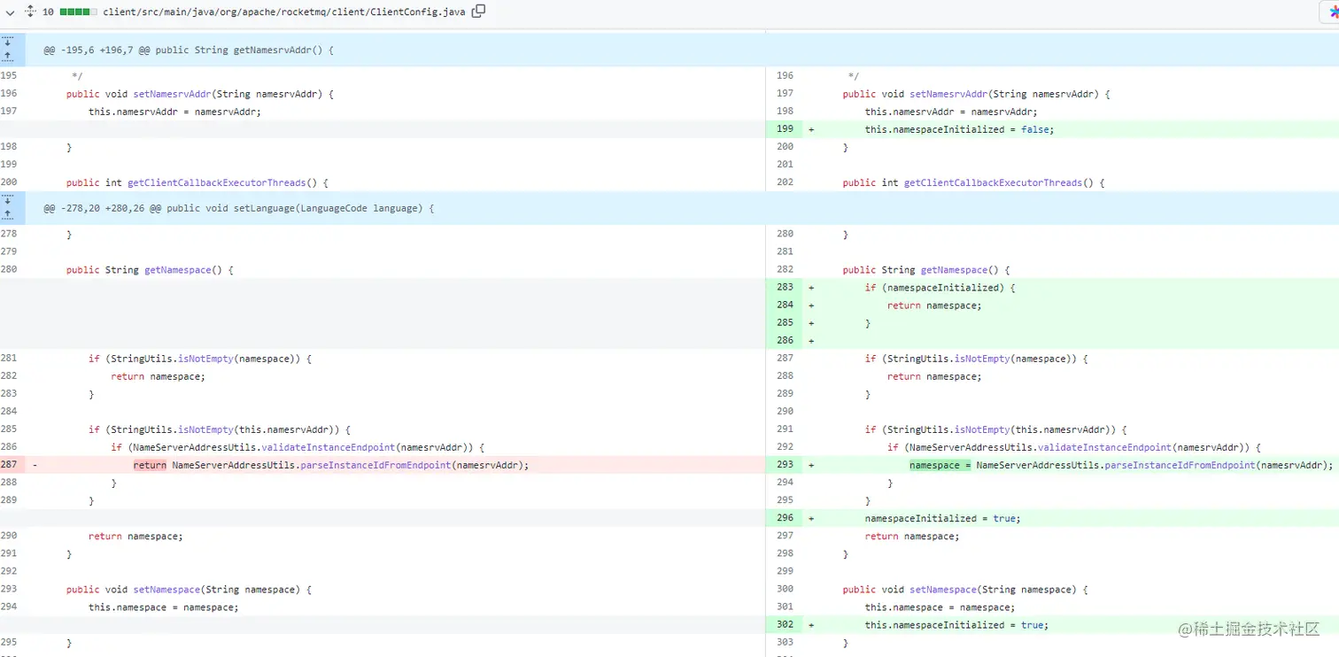
Task: Select added line number 302
Action: [x=785, y=624]
